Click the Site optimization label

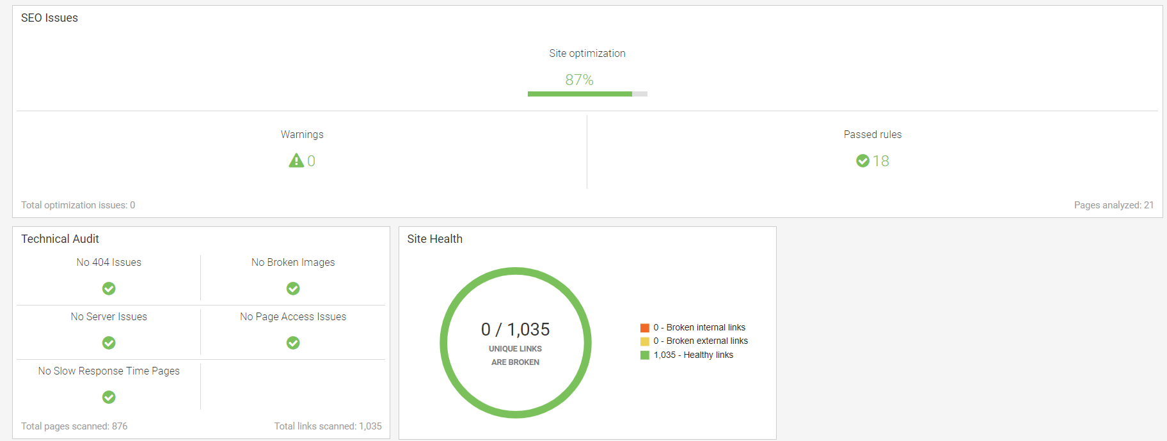(x=587, y=54)
